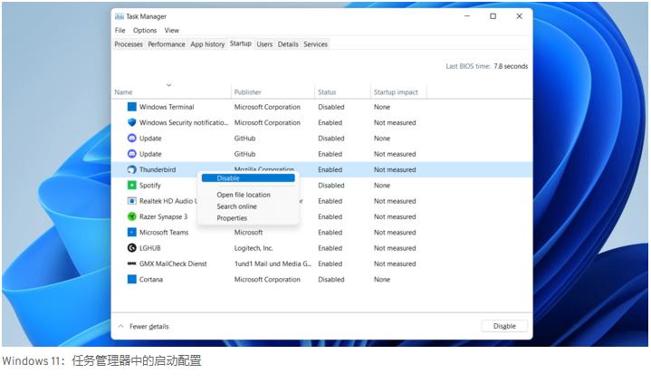Click the Fewer details link

coord(149,327)
